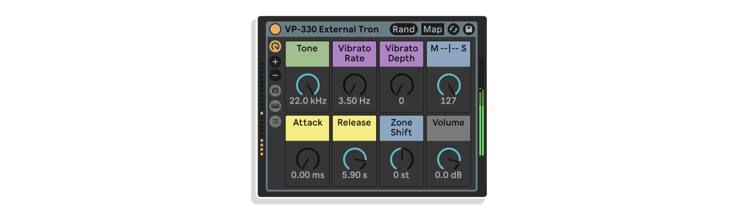Click the macro variations camera icon
The image size is (743, 213).
point(275,90)
